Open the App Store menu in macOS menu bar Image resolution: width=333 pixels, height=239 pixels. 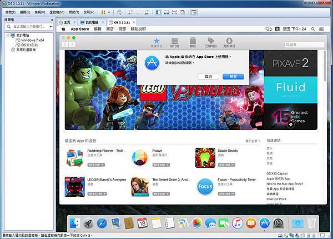pyautogui.click(x=79, y=29)
